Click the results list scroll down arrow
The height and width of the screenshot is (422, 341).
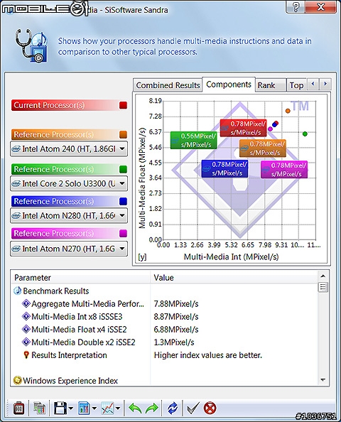click(323, 380)
